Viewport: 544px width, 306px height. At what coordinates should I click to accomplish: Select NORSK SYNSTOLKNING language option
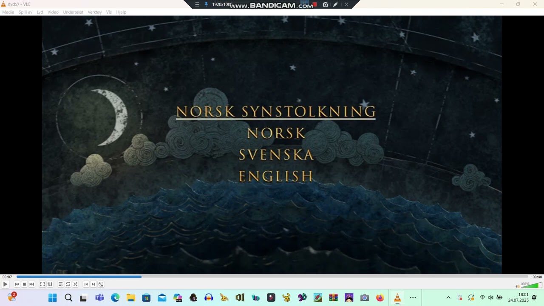click(276, 112)
